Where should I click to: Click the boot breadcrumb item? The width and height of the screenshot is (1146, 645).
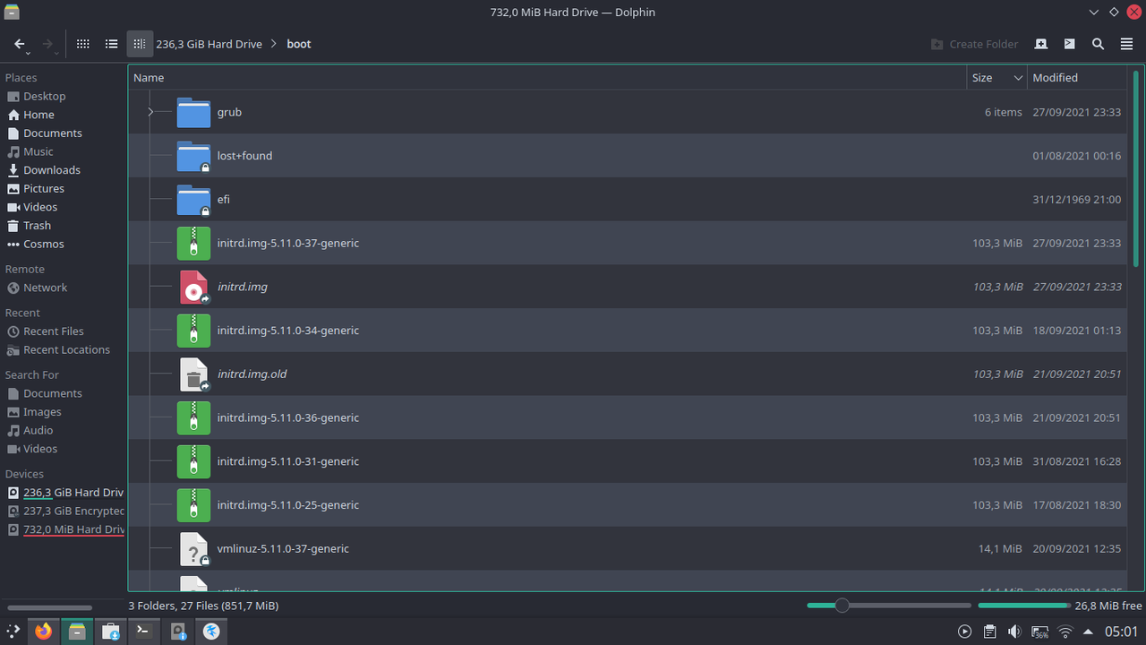pos(298,43)
